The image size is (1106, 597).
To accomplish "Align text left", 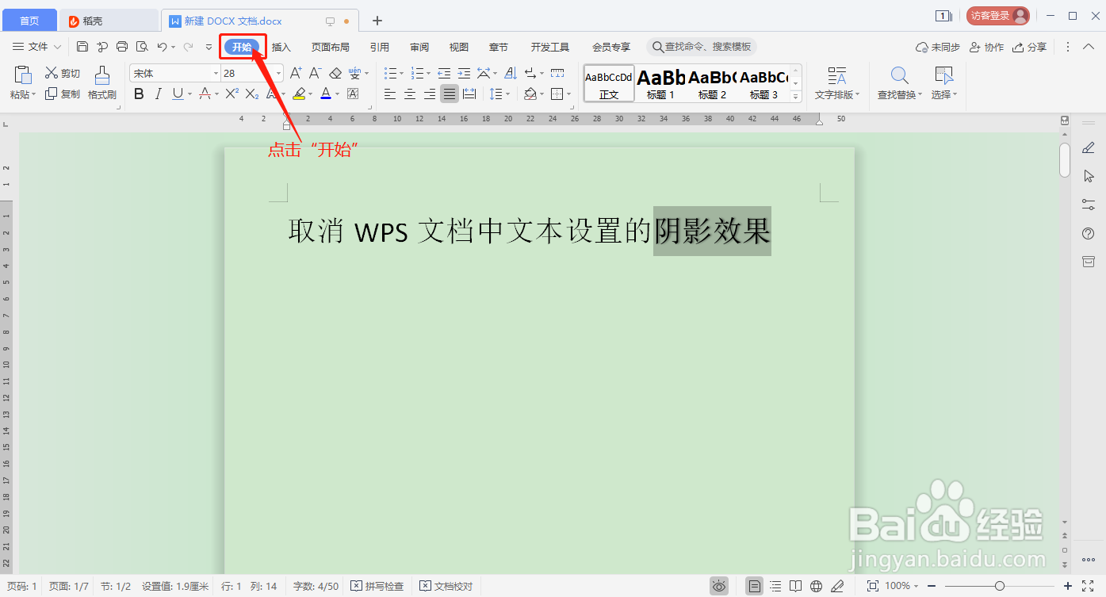I will click(x=390, y=94).
